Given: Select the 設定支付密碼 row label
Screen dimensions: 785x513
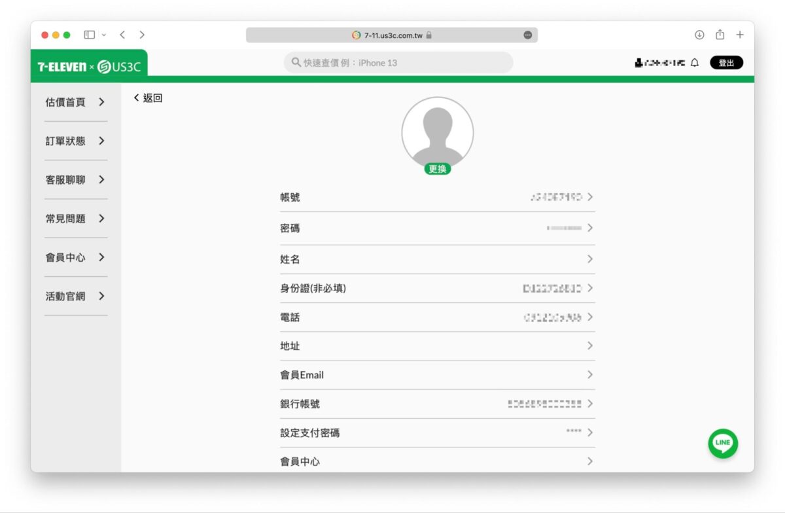Looking at the screenshot, I should point(310,433).
